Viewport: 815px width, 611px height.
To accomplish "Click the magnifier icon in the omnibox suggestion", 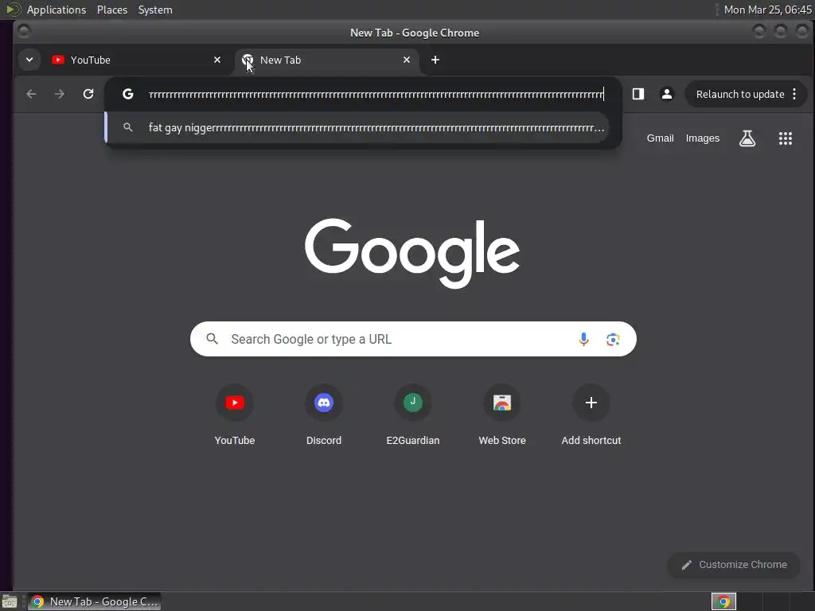I will pyautogui.click(x=128, y=127).
